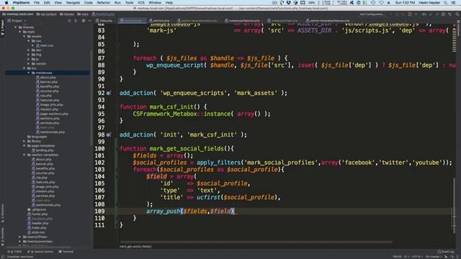Image resolution: width=461 pixels, height=259 pixels.
Task: Click the Project panel vertical scrollbar
Action: [91, 99]
